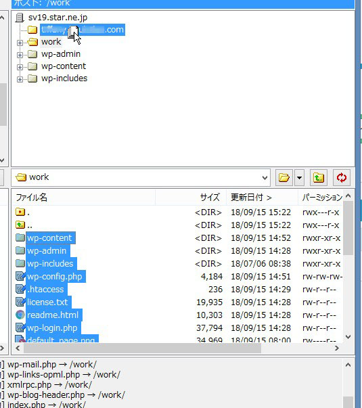Screen dimensions: 362x408
Task: Click the parent directory '..' folder icon
Action: pos(20,225)
